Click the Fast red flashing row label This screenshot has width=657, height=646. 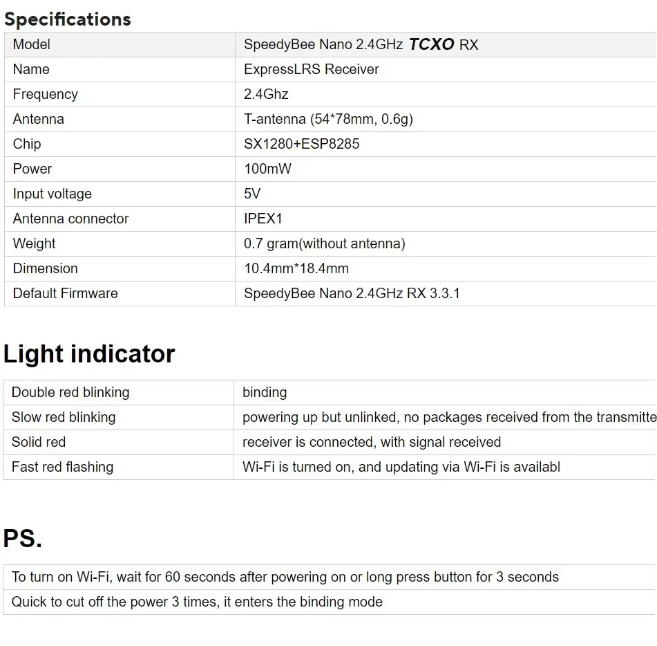point(62,467)
